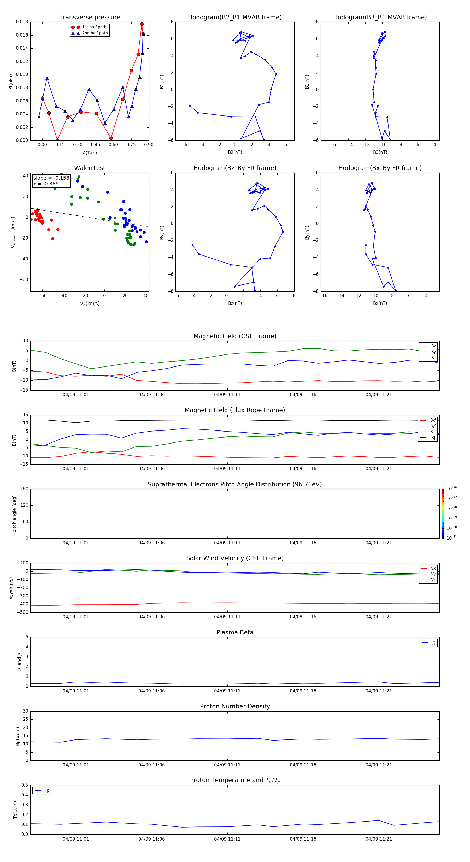Click the 'Bx' legend entry in GSE plot
This screenshot has width=470, height=862.
click(428, 346)
